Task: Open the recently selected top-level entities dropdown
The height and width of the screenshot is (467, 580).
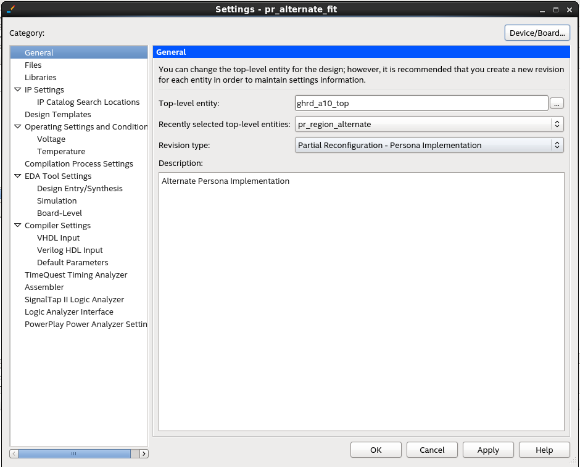Action: (x=429, y=124)
